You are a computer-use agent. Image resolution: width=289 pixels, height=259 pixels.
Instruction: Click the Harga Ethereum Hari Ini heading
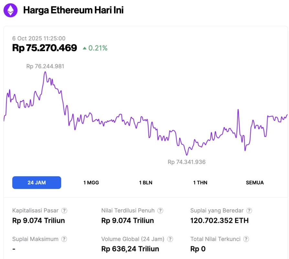[73, 10]
